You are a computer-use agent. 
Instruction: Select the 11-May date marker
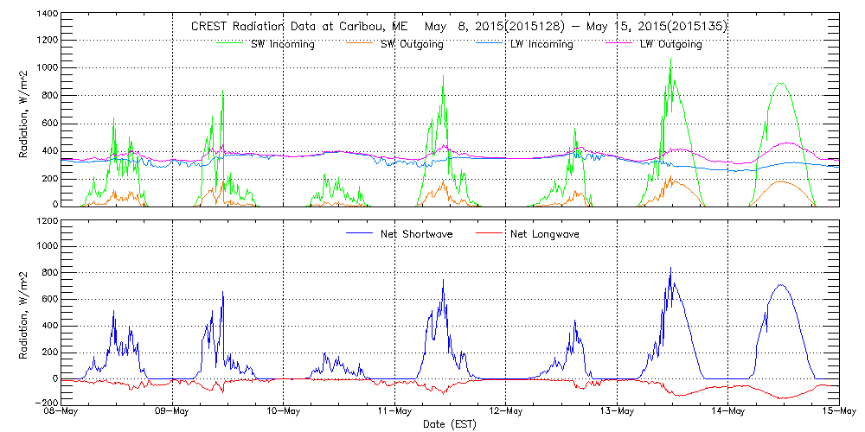tap(394, 411)
